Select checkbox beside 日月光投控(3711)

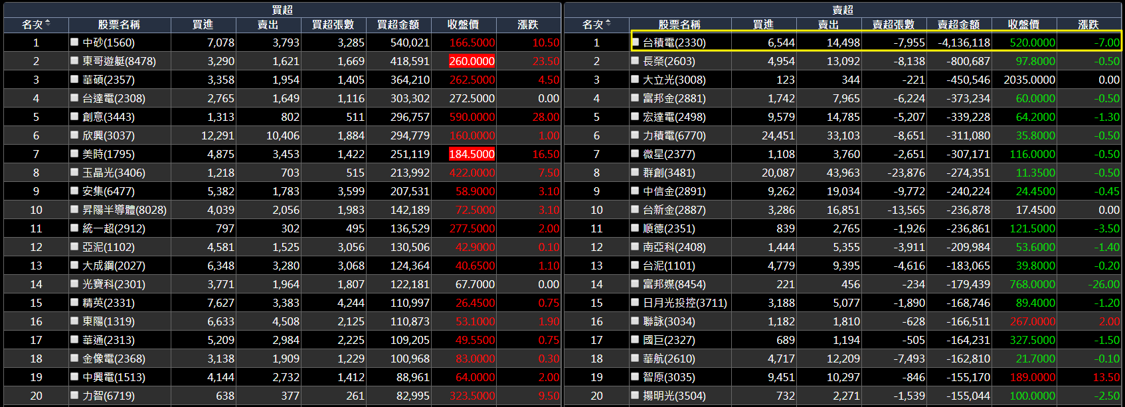click(635, 302)
